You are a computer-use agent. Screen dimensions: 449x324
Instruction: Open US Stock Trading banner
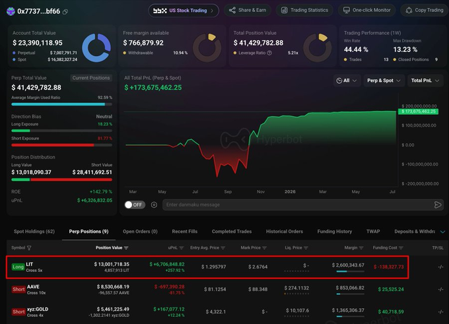(x=184, y=11)
